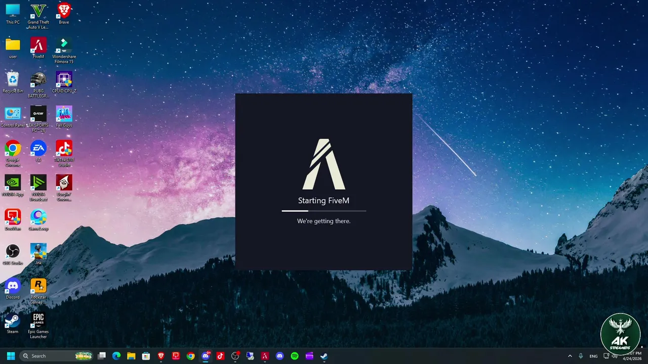
Task: Open the purple app icon in taskbar
Action: pyautogui.click(x=309, y=356)
